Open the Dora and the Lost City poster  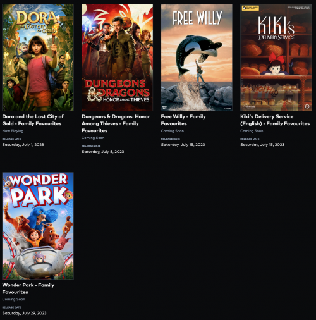38,58
